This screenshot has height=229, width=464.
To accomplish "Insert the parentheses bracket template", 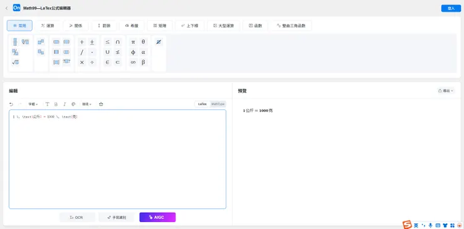I will [x=56, y=42].
